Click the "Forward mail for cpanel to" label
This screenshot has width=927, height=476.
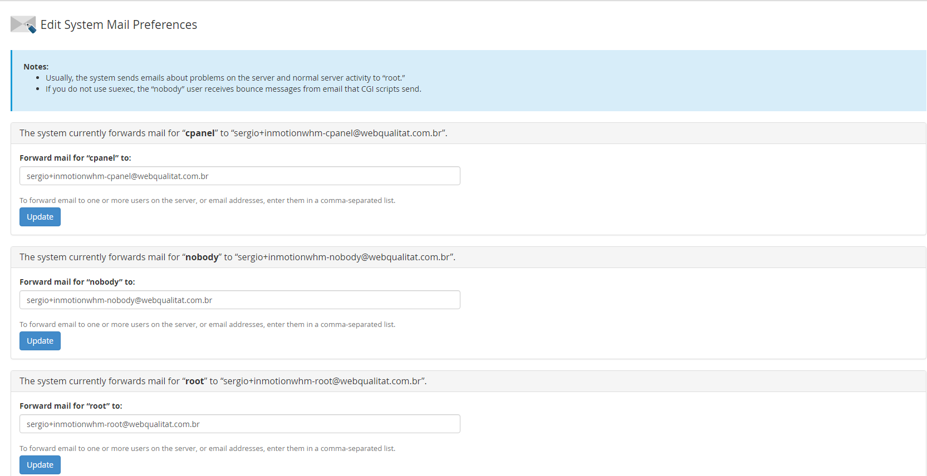[75, 158]
